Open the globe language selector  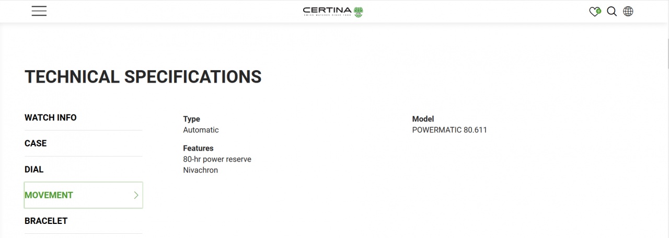[x=628, y=12]
